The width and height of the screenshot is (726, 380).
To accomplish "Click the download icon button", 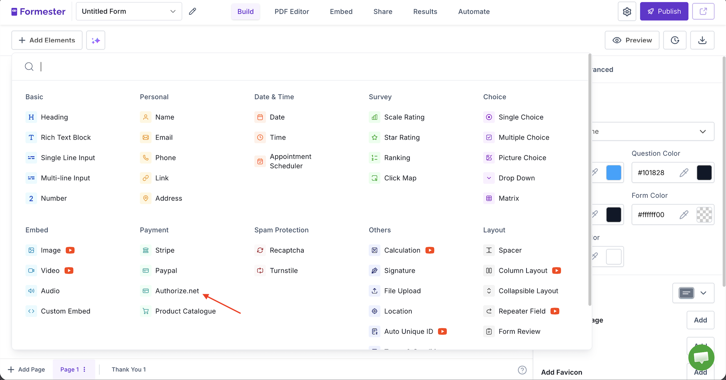I will coord(702,40).
